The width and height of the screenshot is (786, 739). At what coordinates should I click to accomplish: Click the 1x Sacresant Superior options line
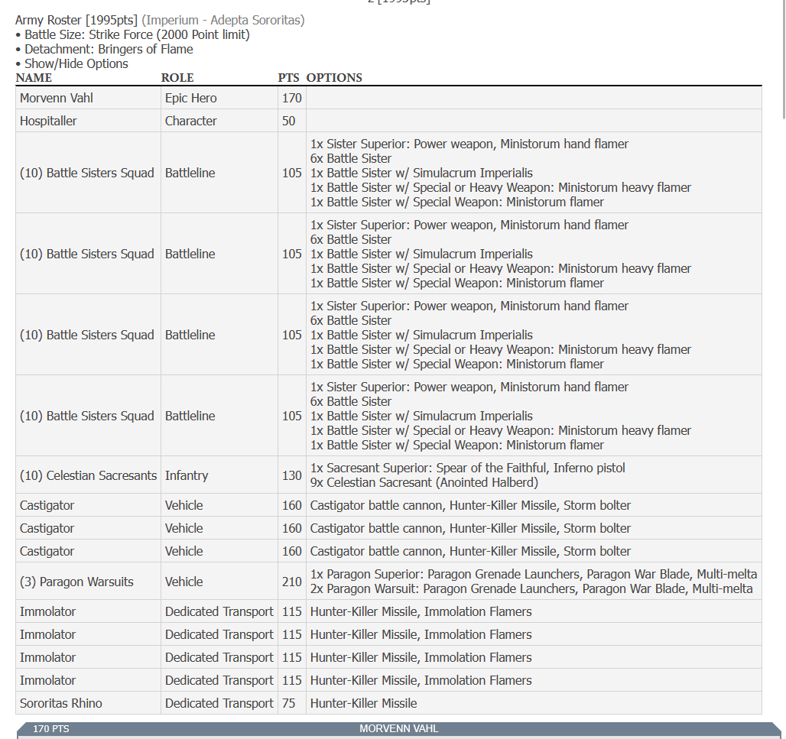click(468, 468)
